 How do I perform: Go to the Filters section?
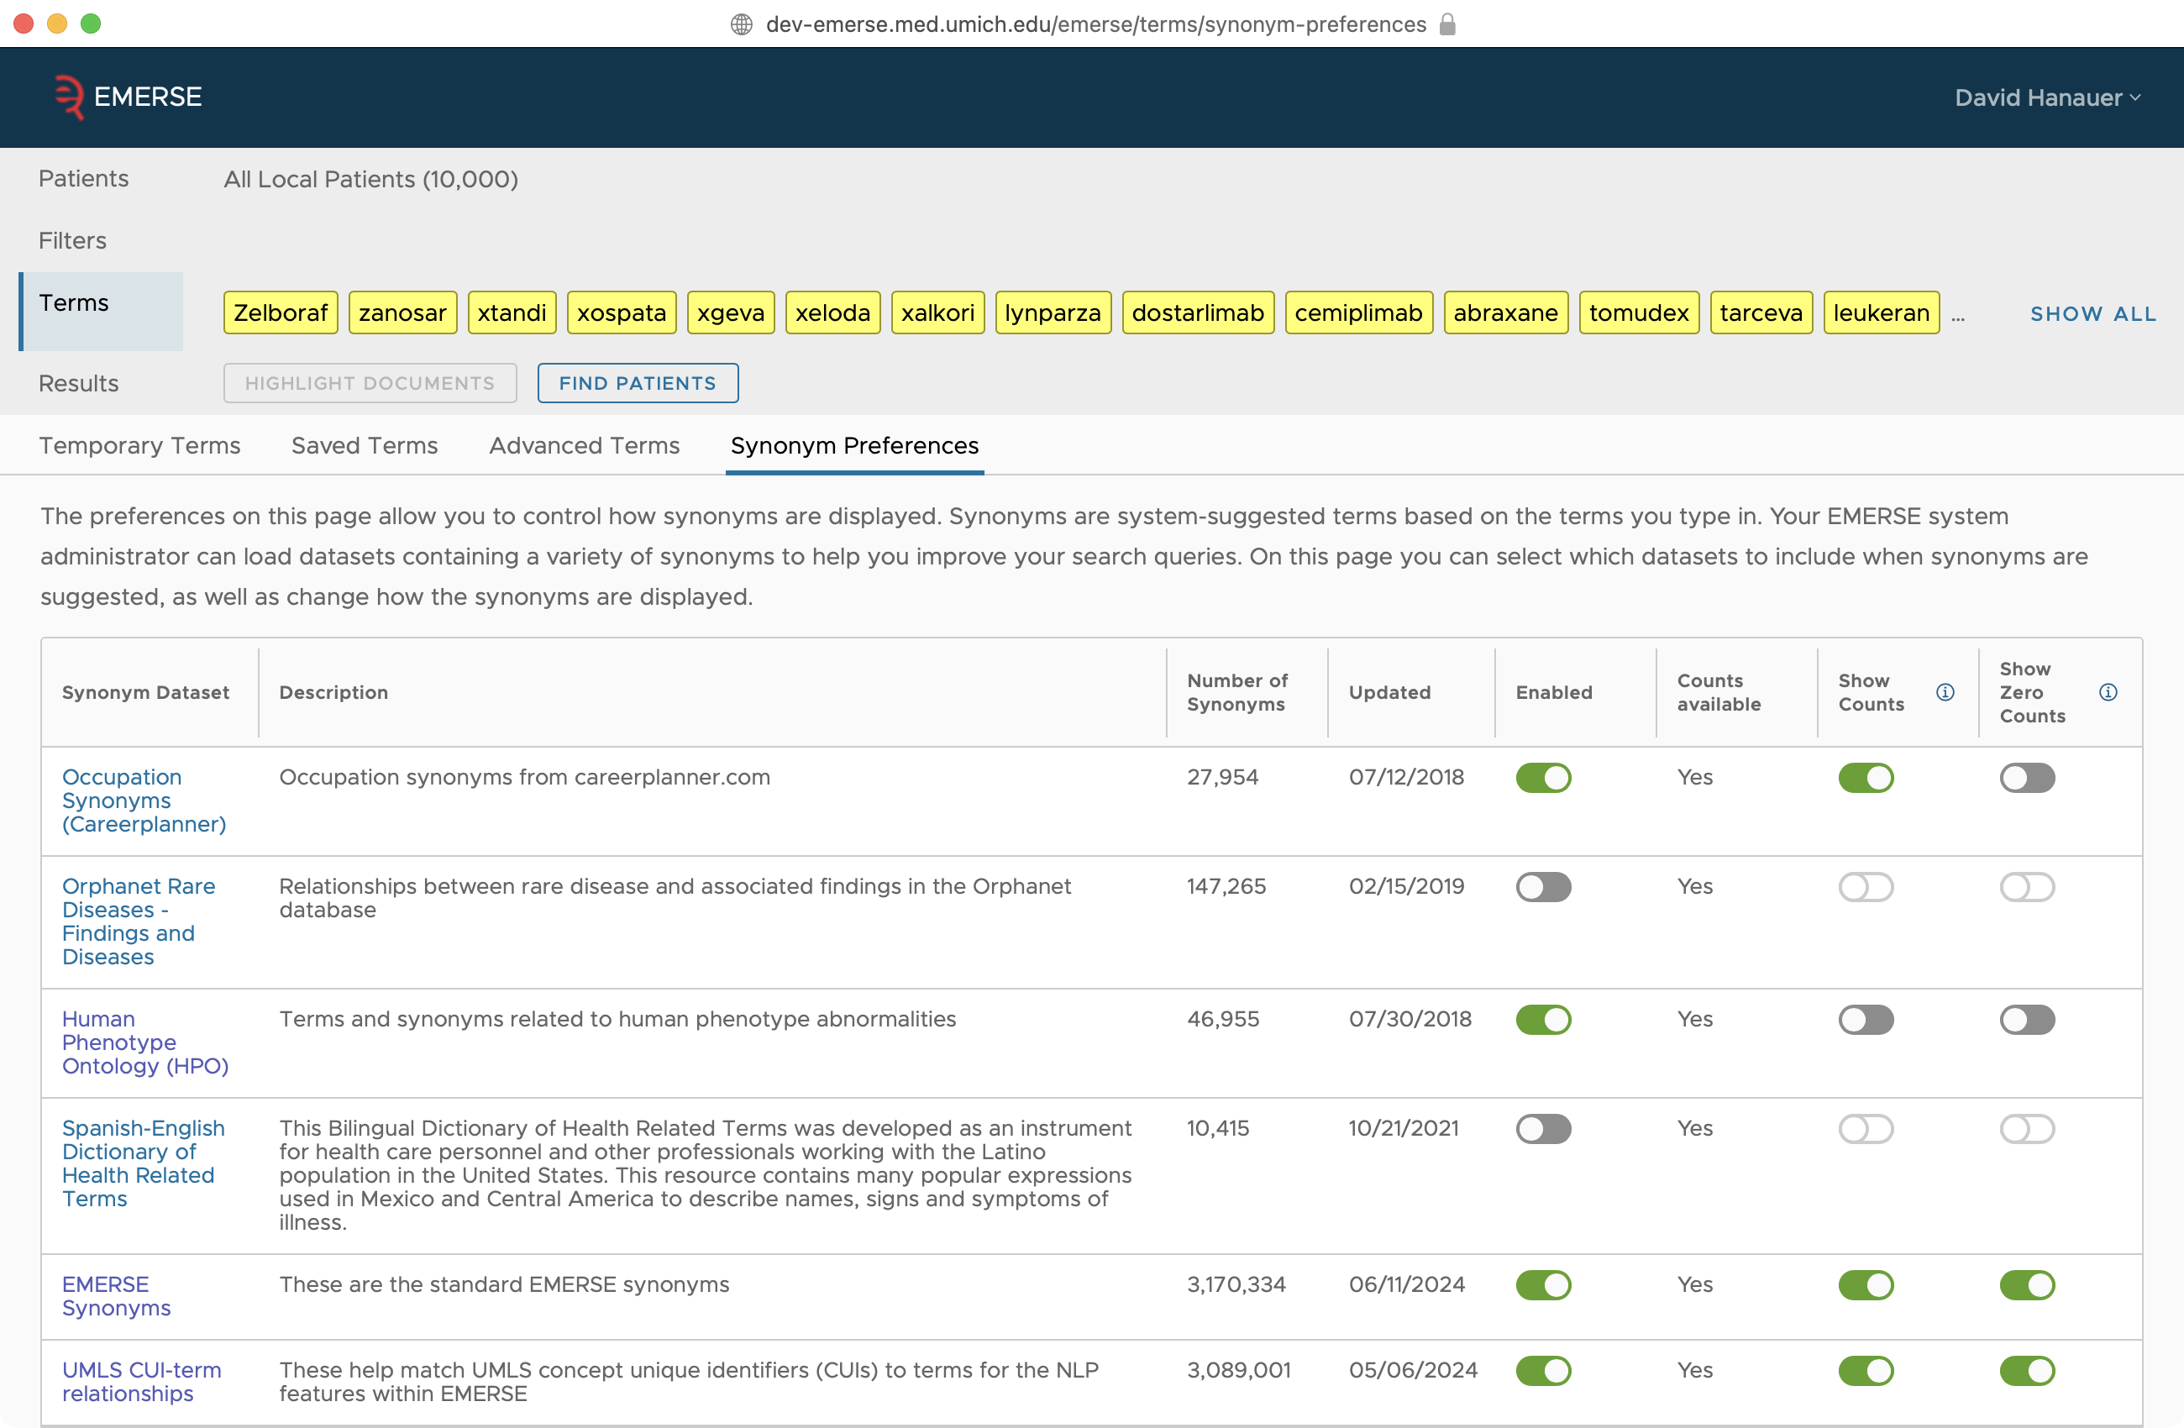click(x=72, y=240)
